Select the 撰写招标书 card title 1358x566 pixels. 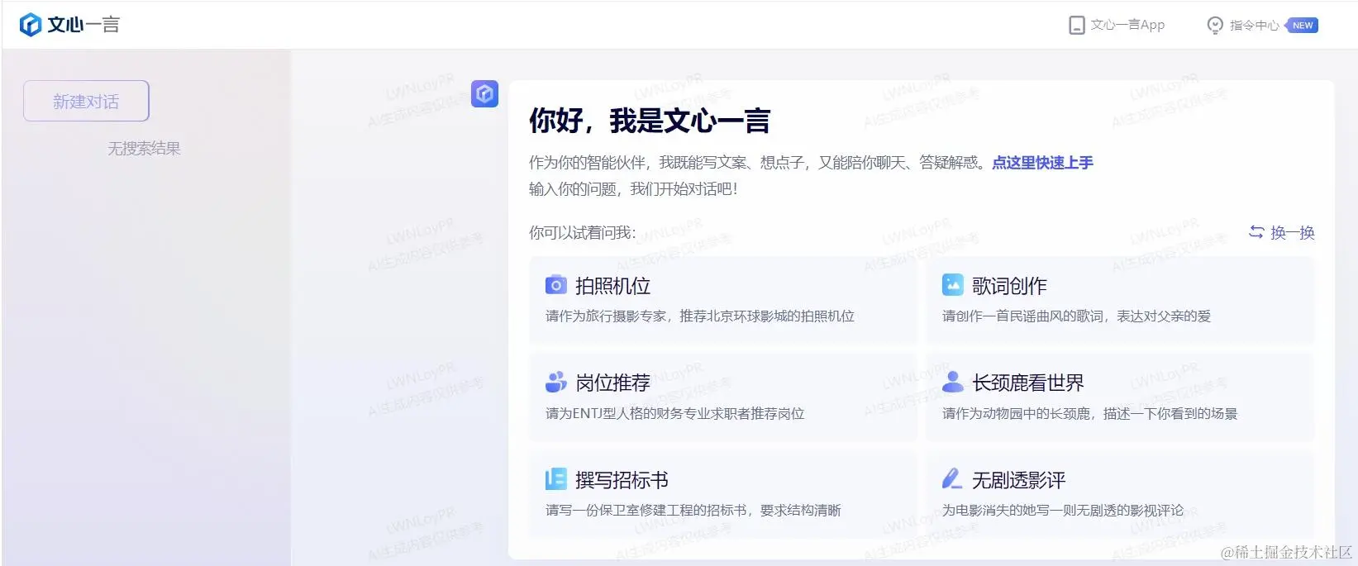(622, 480)
